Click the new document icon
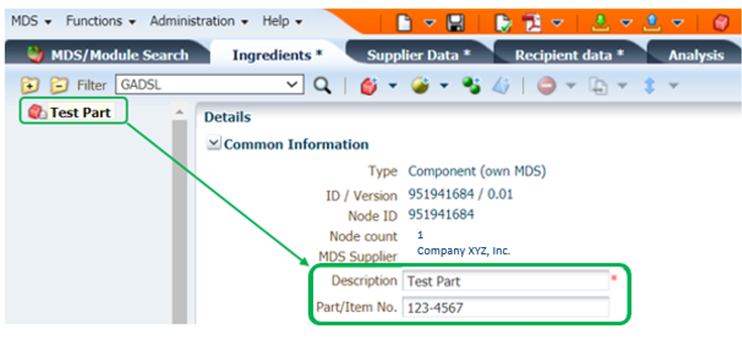This screenshot has height=349, width=742. [404, 21]
